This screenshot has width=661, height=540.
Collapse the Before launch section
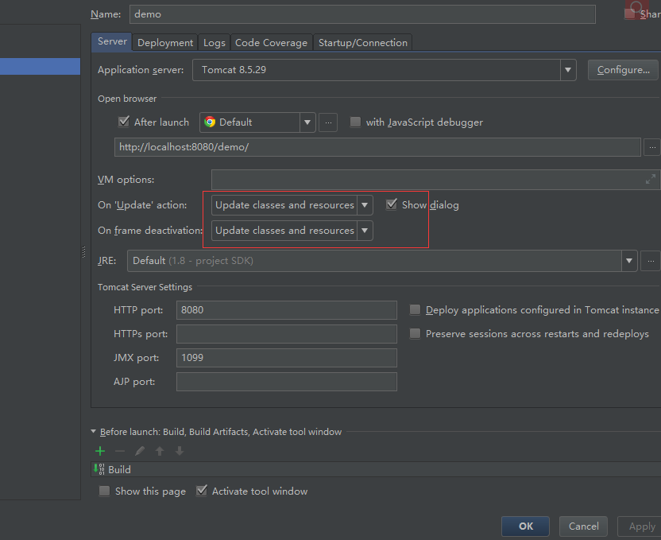point(94,432)
